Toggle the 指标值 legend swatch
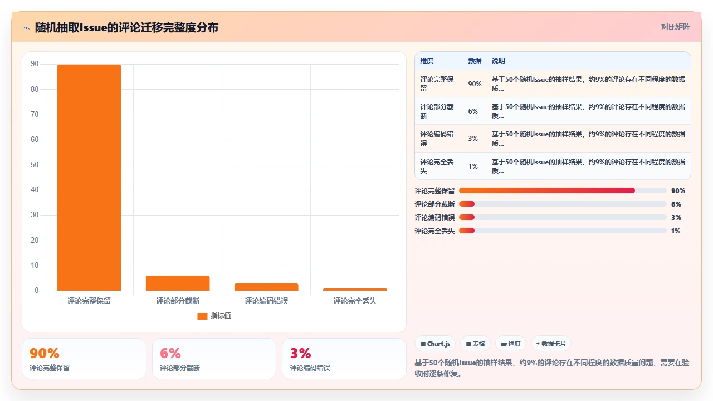 pos(202,316)
